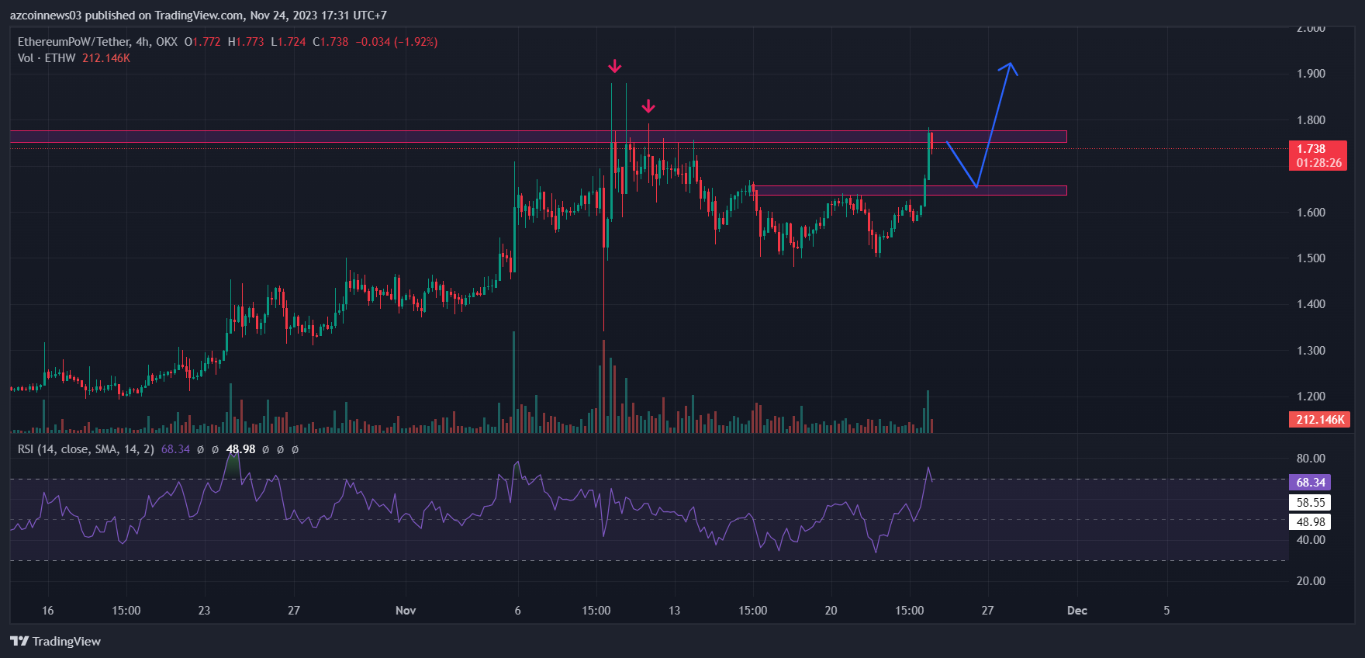Click the 80.00 level on RSI axis

click(1311, 459)
